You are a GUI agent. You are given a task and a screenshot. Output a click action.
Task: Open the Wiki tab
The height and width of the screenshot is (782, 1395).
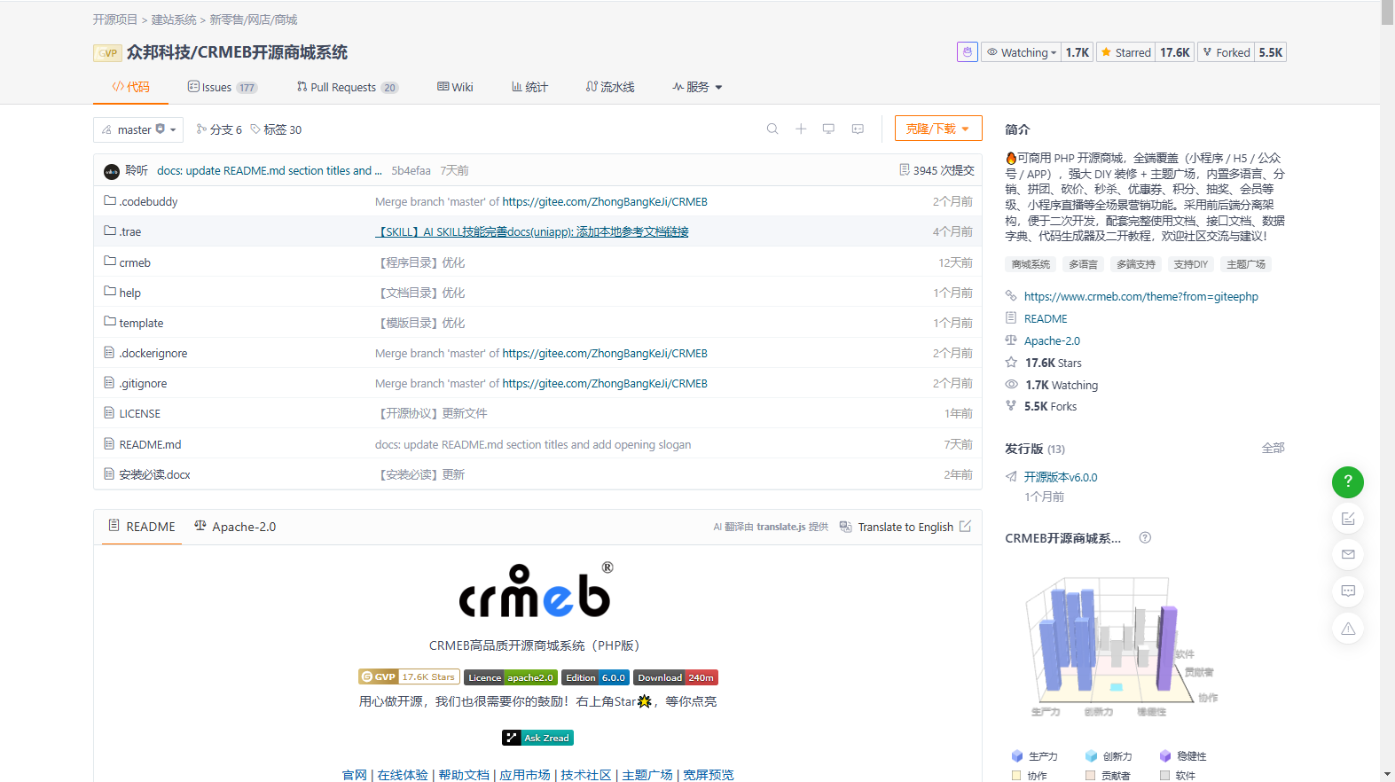[x=455, y=87]
